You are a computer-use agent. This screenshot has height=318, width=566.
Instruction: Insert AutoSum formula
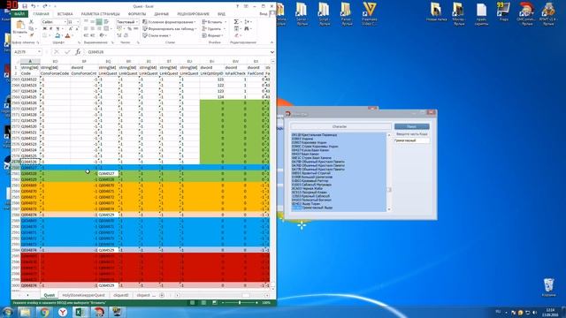236,22
